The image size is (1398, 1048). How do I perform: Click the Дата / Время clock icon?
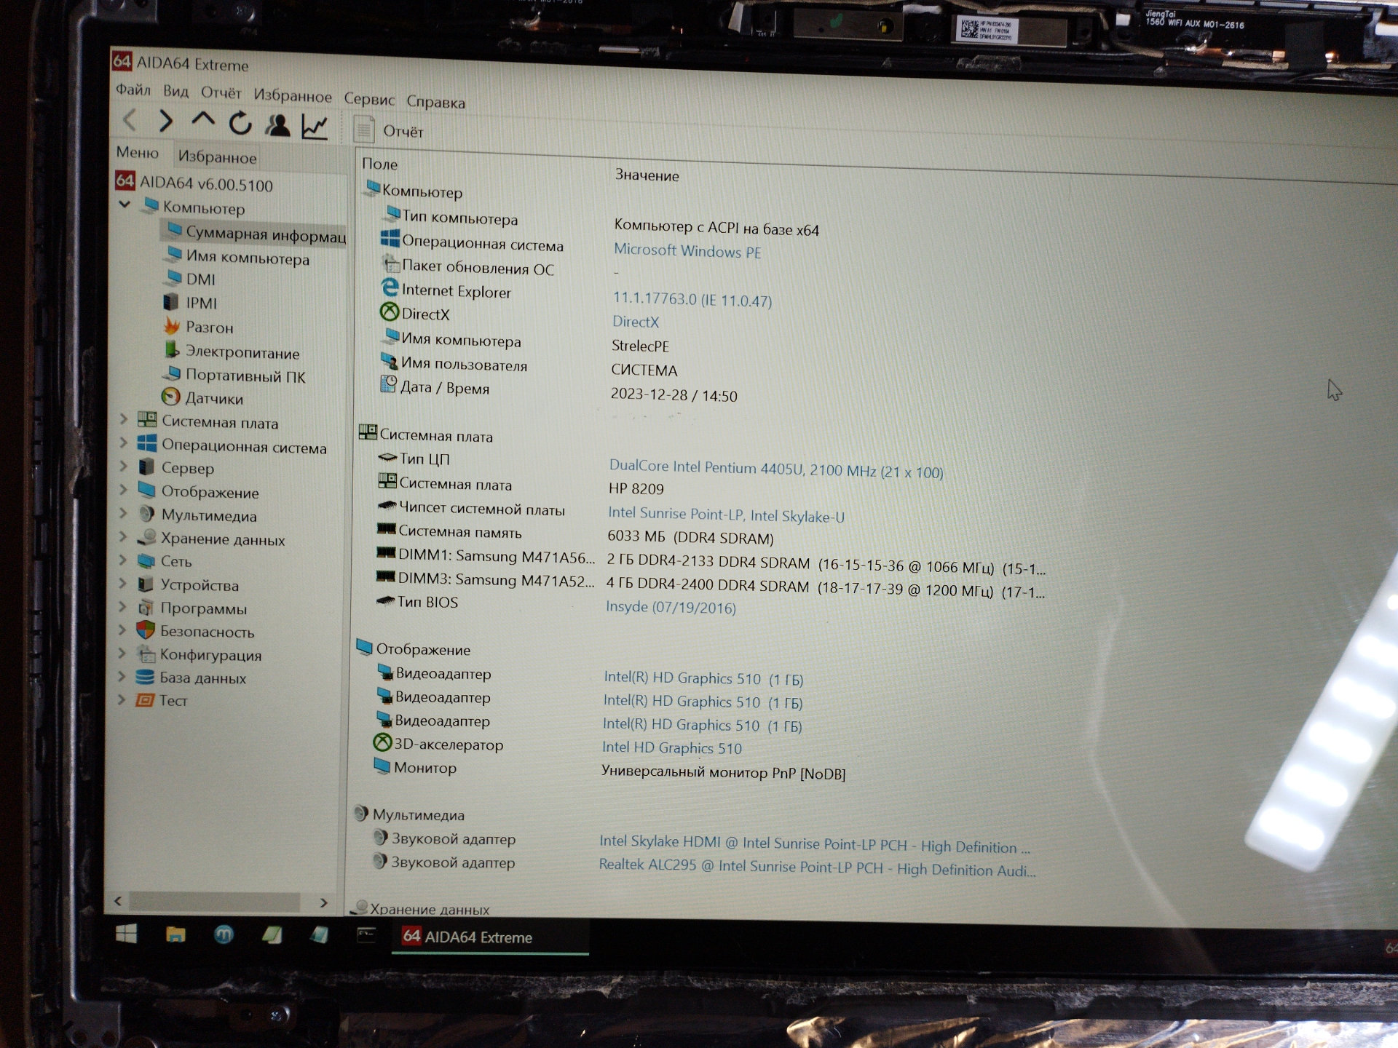click(x=389, y=384)
